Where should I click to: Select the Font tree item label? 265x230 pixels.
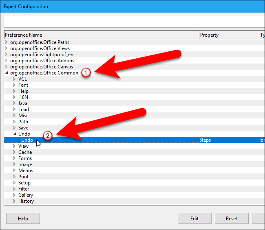click(23, 85)
